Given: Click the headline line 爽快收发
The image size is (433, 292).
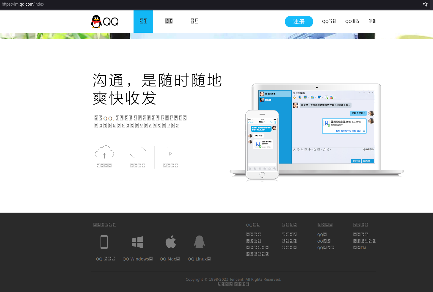Looking at the screenshot, I should 125,98.
